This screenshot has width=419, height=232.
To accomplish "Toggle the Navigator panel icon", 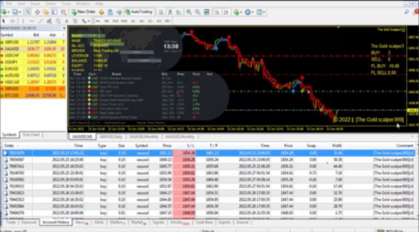I will point(46,12).
